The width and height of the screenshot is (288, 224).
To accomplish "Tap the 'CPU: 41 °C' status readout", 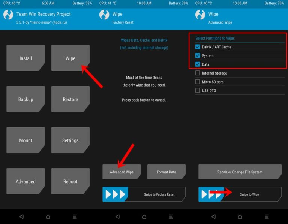I will [108, 3].
